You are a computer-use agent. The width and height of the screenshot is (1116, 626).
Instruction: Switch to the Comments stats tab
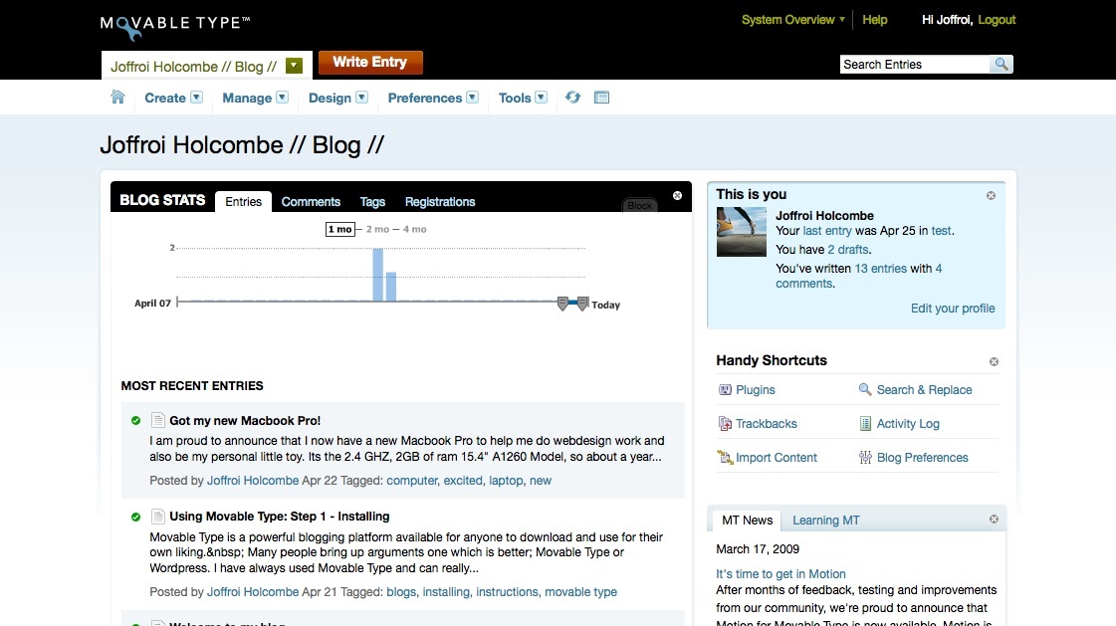[311, 201]
